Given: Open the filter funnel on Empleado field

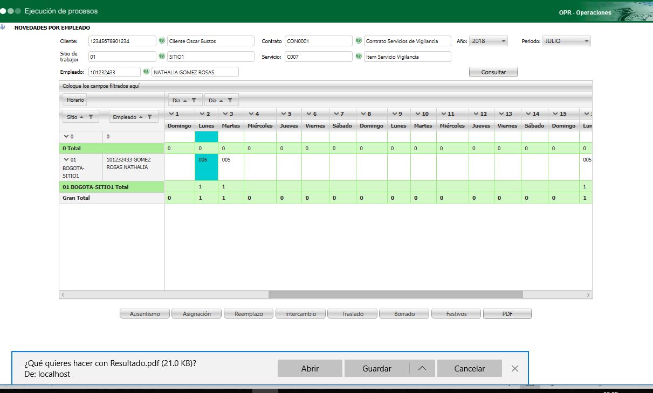Looking at the screenshot, I should pos(150,117).
